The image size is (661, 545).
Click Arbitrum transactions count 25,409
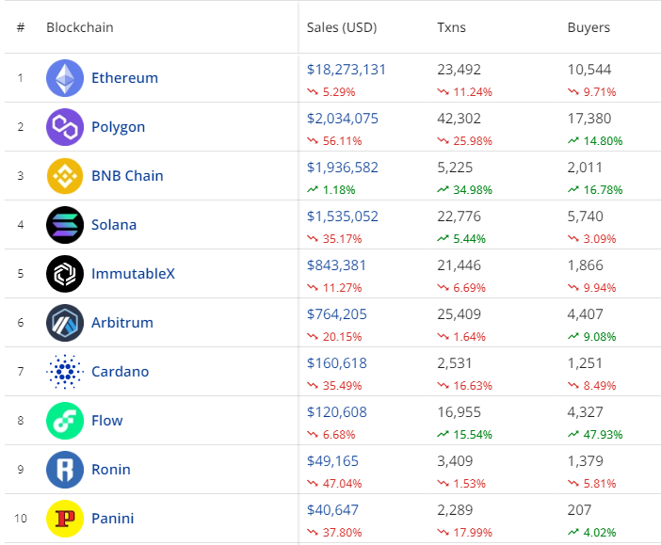tap(459, 313)
